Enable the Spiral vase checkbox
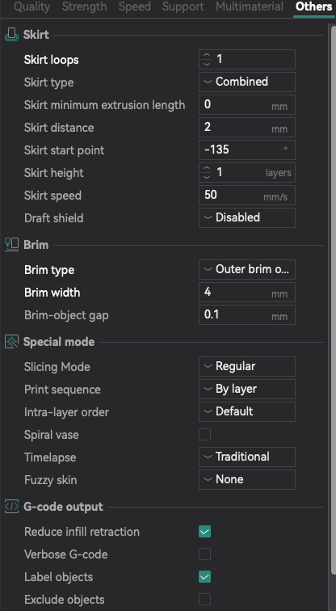This screenshot has width=336, height=611. (205, 435)
